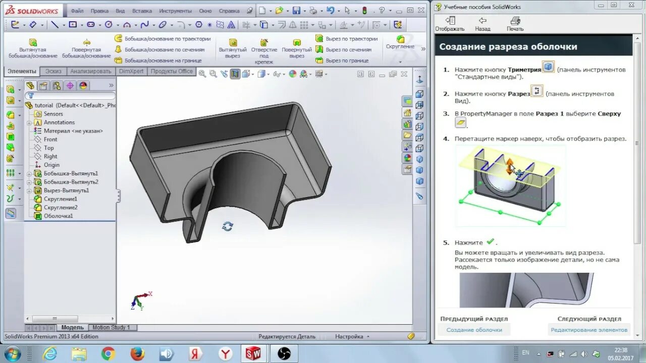Click the Печать button in tutorial window
The height and width of the screenshot is (363, 646).
pyautogui.click(x=515, y=24)
